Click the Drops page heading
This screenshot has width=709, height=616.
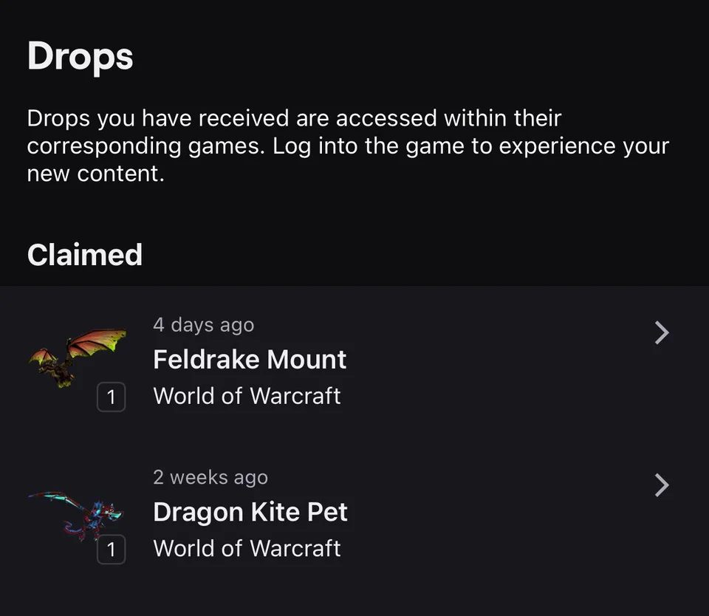click(80, 56)
